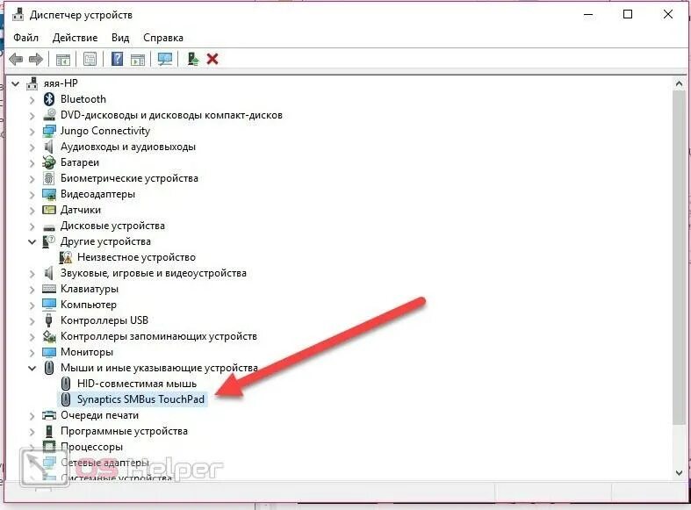Select HID-совместимая мышь device
The image size is (691, 510).
point(137,384)
